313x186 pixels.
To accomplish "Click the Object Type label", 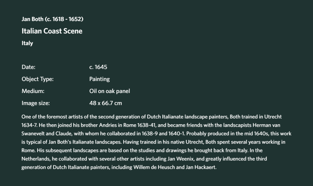I will tap(38, 79).
